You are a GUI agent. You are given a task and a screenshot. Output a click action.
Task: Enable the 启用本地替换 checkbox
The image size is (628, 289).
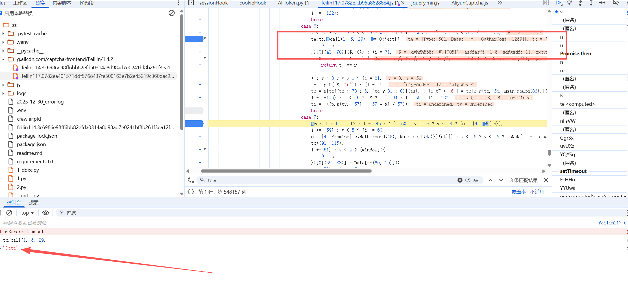tap(1, 13)
